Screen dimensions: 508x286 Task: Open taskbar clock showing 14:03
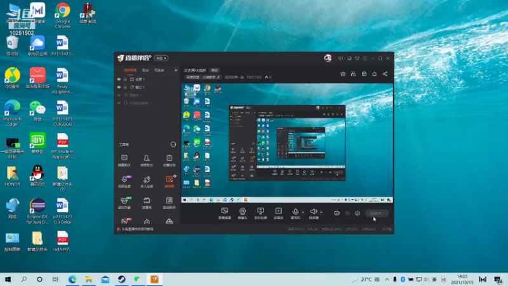[462, 279]
